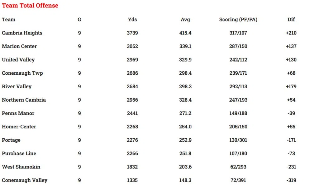Image resolution: width=319 pixels, height=185 pixels.
Task: Click the Dif column header
Action: 291,20
